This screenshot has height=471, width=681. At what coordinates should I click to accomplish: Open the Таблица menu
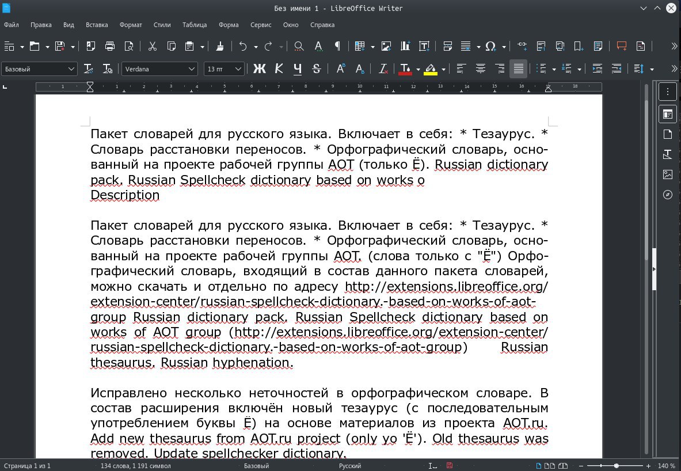coord(195,25)
